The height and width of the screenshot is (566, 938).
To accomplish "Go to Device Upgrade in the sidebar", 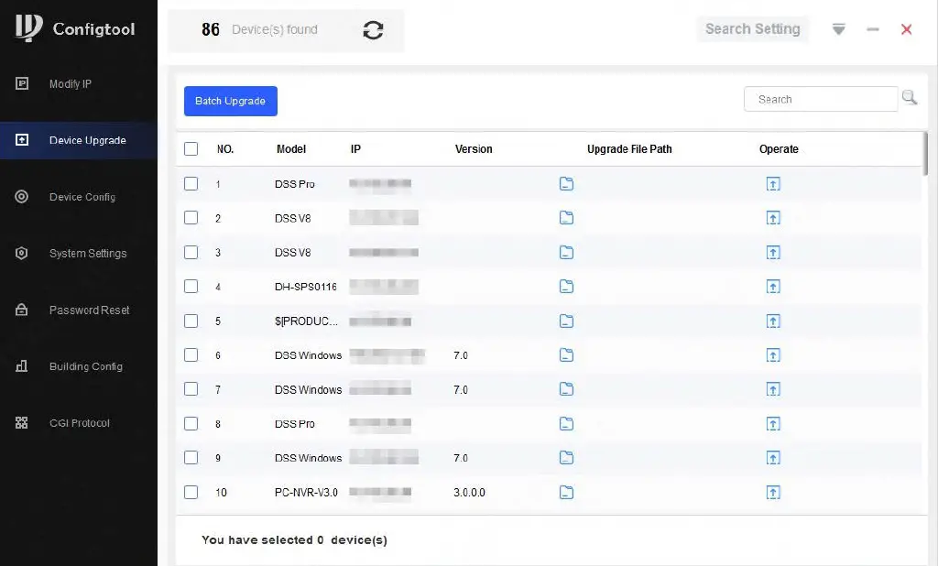I will tap(79, 140).
